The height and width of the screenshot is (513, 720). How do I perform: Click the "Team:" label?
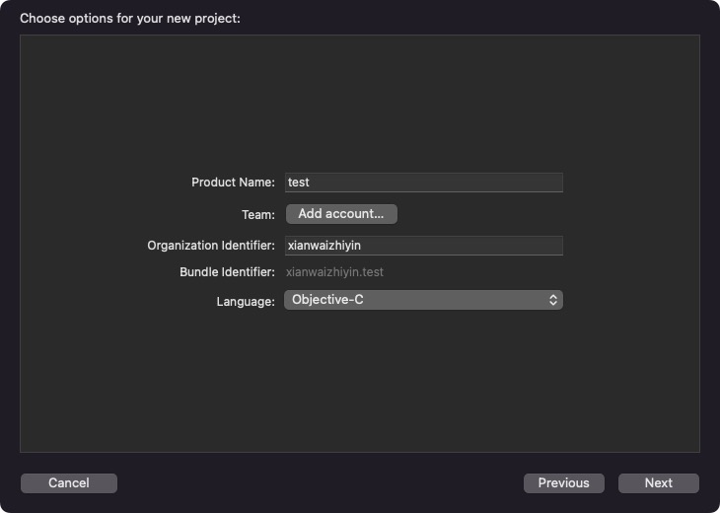258,214
